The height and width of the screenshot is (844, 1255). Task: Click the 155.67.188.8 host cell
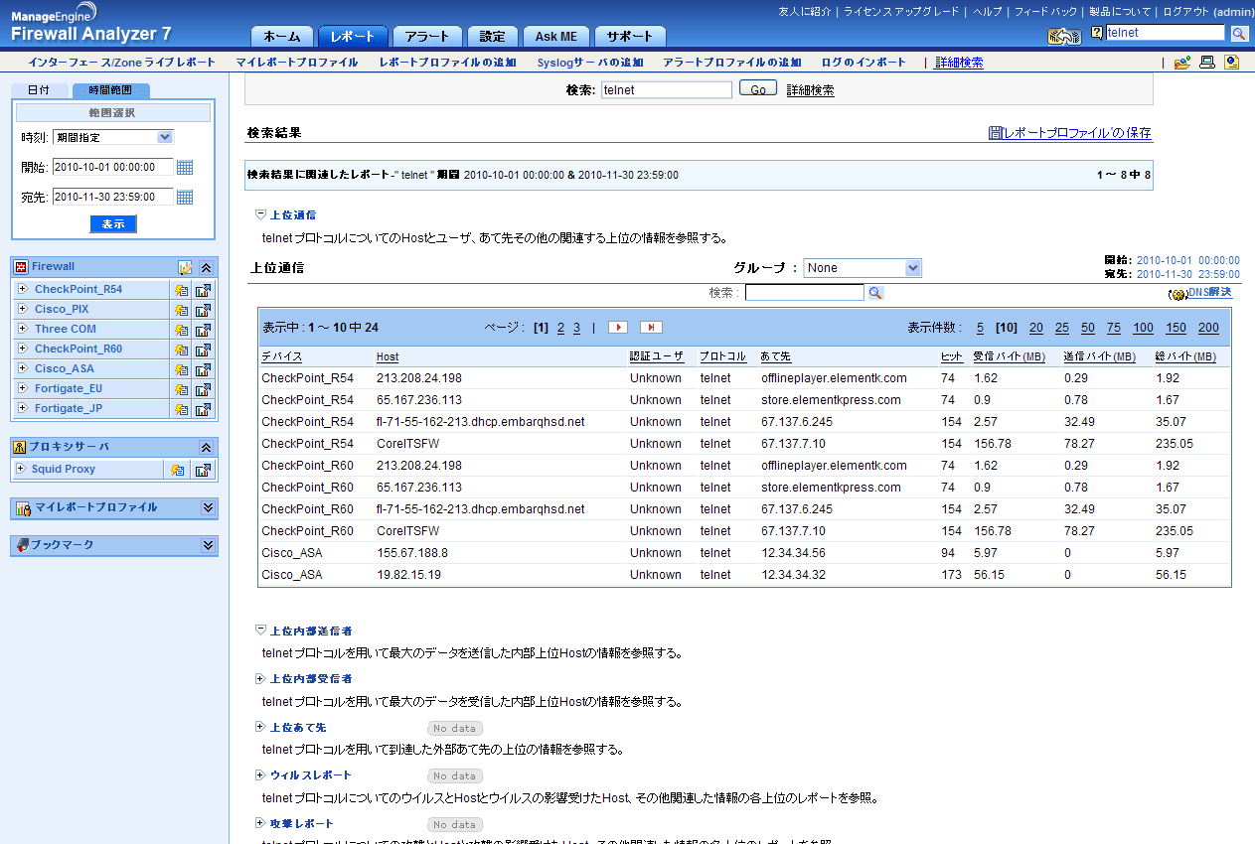(412, 553)
